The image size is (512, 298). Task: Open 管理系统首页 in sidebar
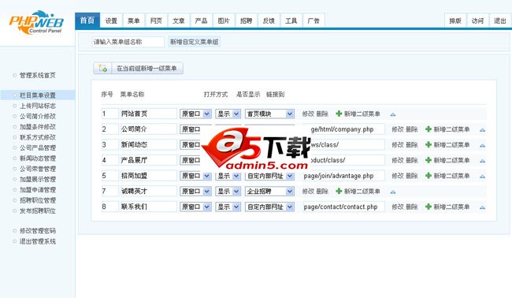[38, 76]
